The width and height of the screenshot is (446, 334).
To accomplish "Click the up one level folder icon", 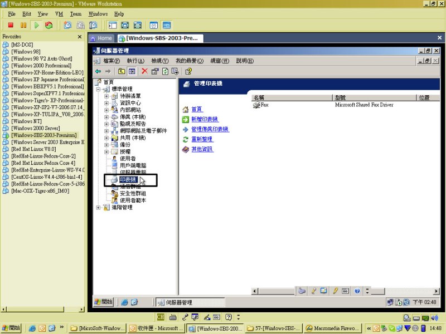I will click(122, 71).
